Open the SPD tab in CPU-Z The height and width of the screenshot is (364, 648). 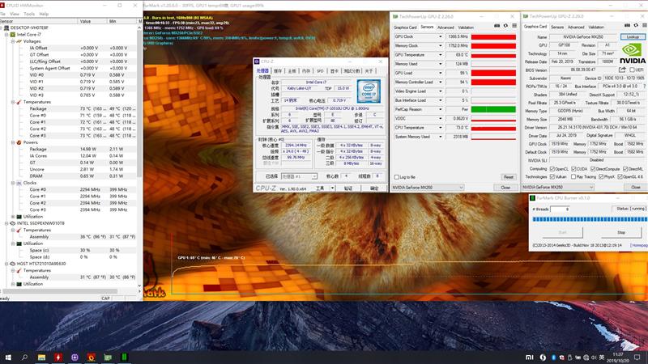[x=320, y=71]
